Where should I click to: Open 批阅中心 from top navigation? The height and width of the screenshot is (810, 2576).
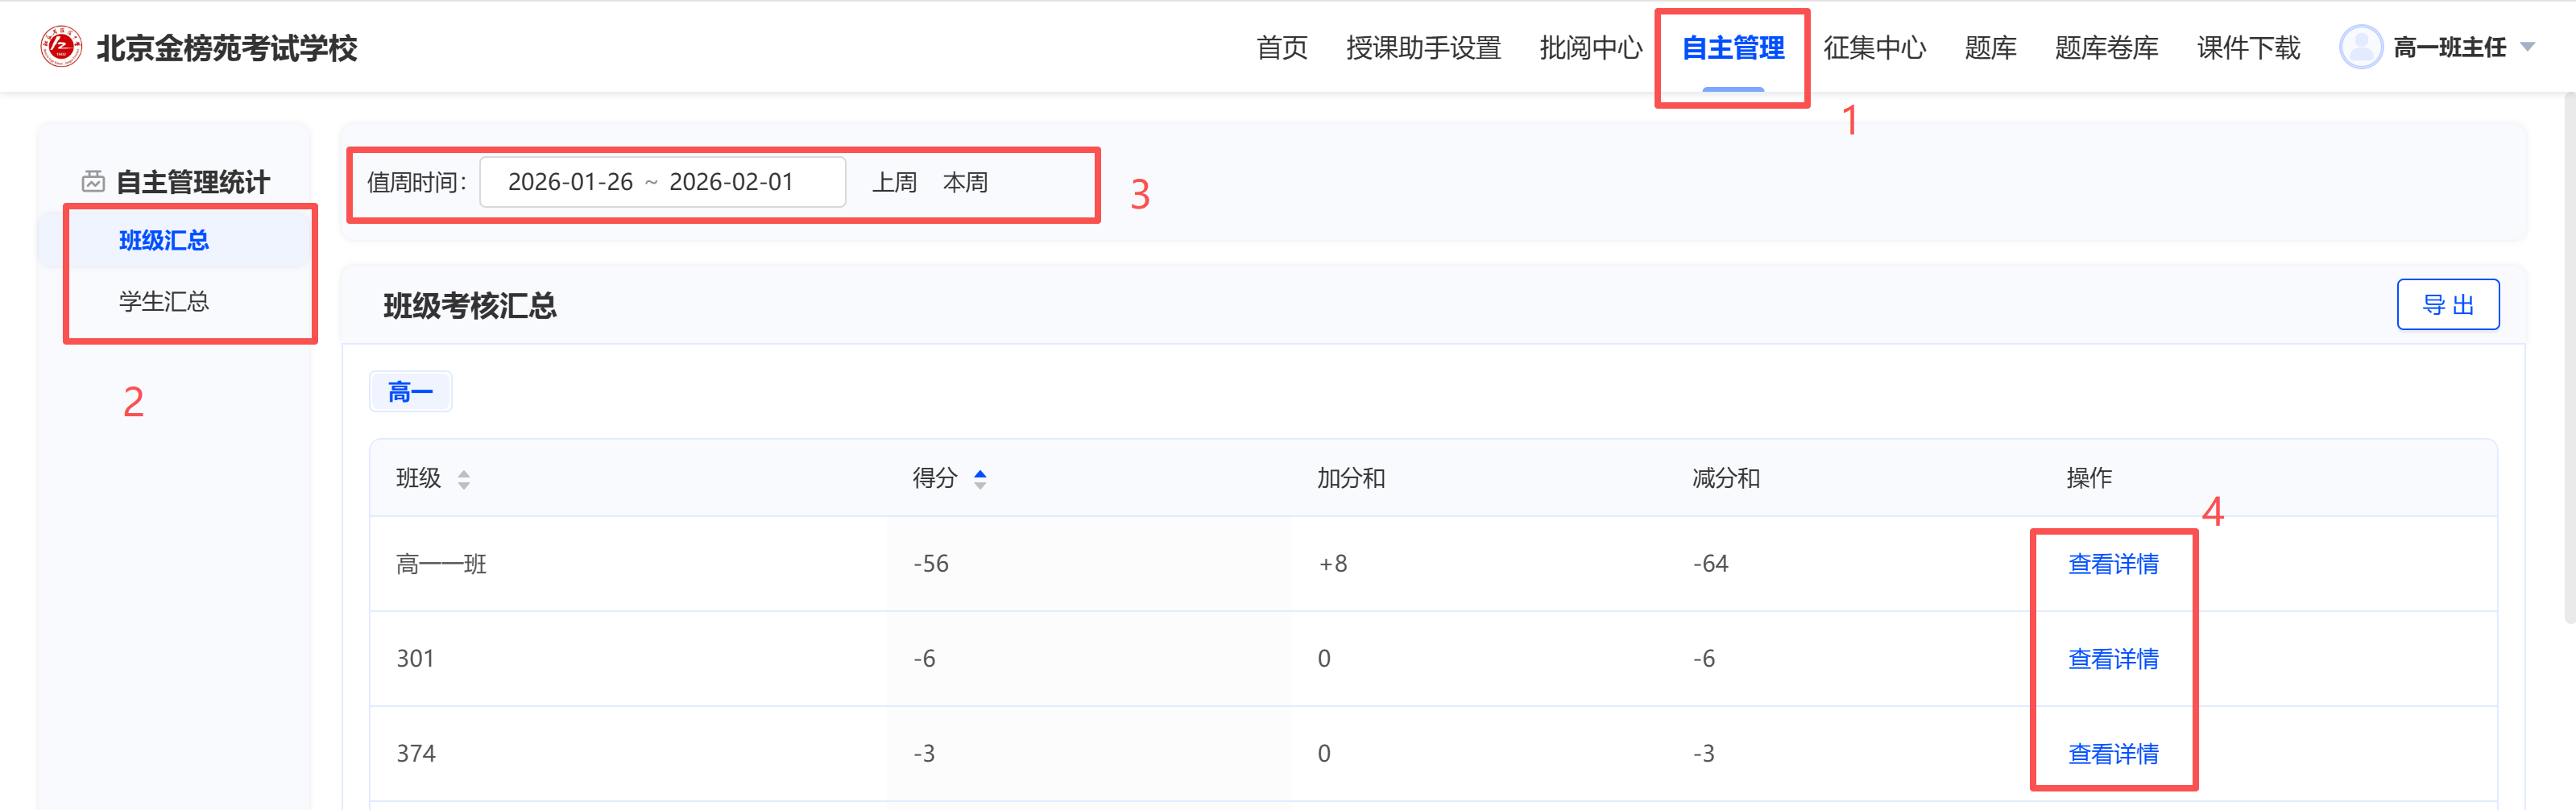(x=1590, y=47)
